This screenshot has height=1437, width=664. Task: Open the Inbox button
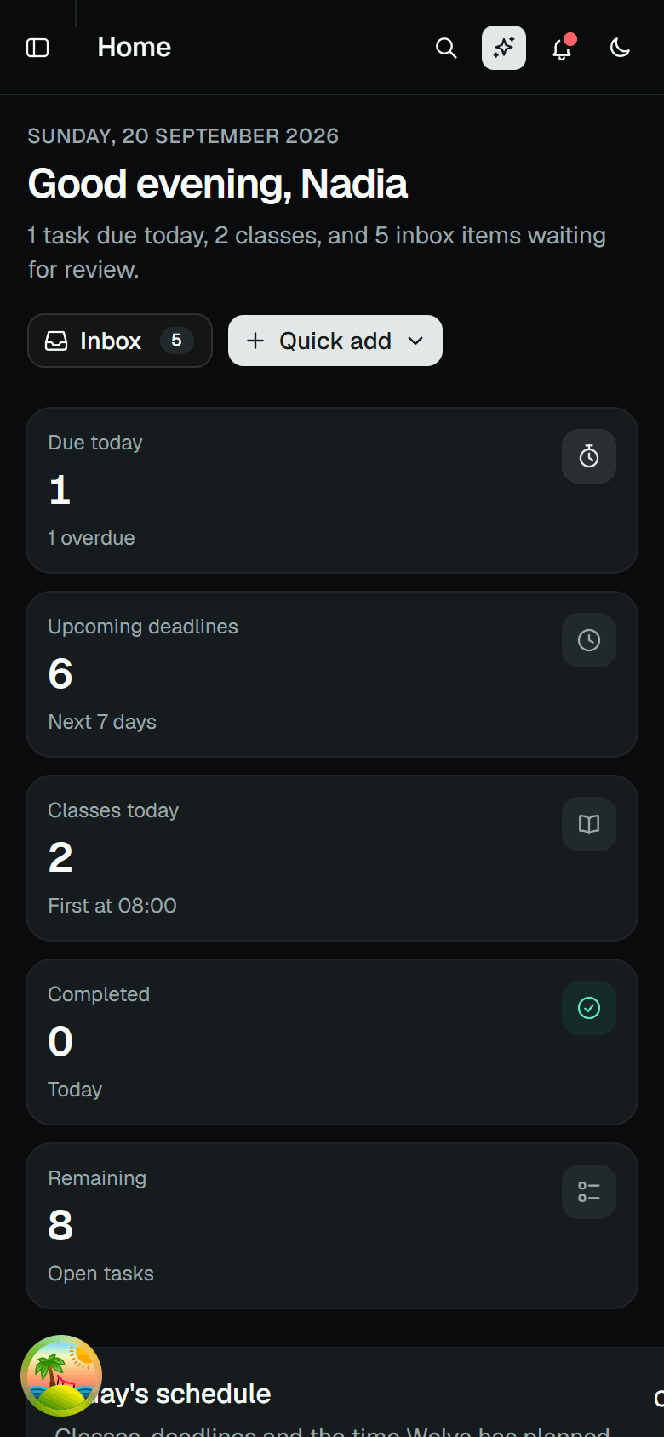click(x=120, y=341)
